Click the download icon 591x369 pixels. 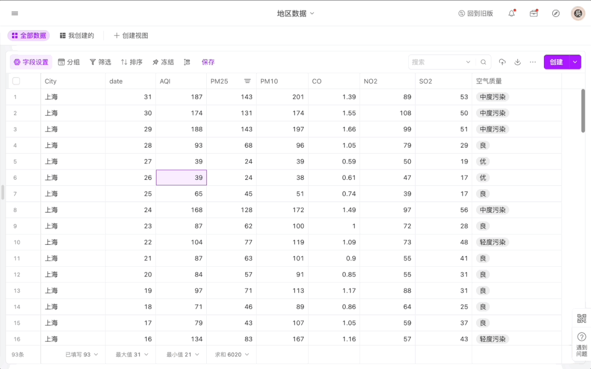click(518, 62)
